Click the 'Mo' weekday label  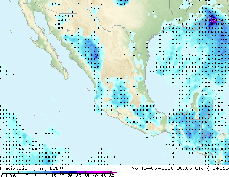135,168
